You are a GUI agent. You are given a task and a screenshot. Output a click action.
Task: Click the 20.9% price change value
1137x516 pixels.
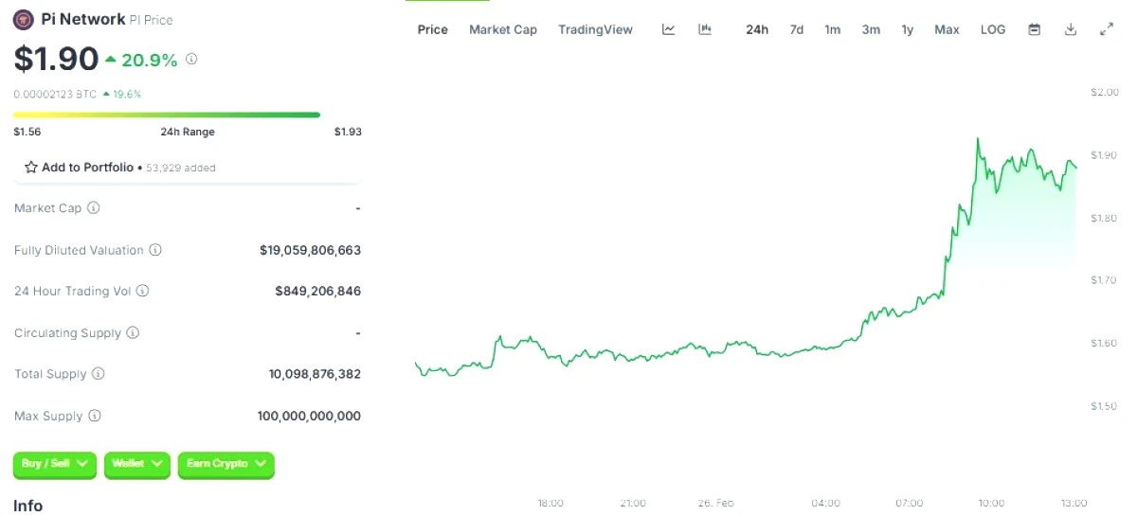click(149, 60)
